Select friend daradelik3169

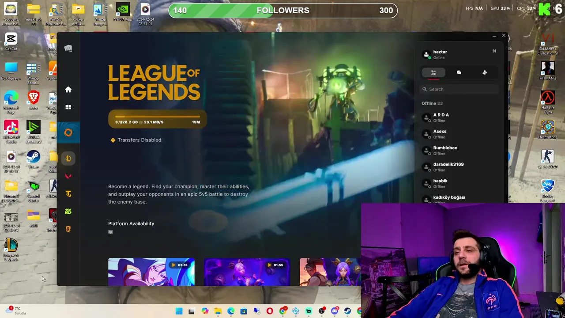[459, 167]
